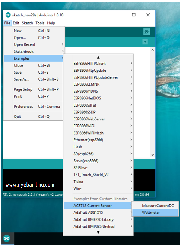Choose Open... from the File menu
Screen dimensions: 181x246
pyautogui.click(x=34, y=37)
